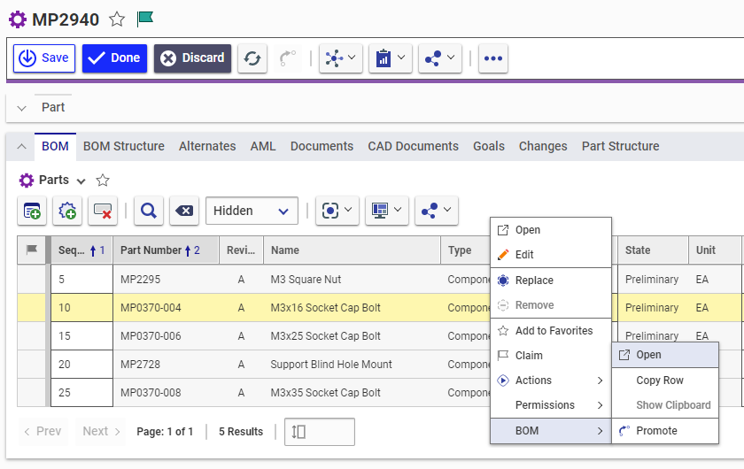Click the BOM submenu entry
The height and width of the screenshot is (469, 744).
[x=551, y=431]
